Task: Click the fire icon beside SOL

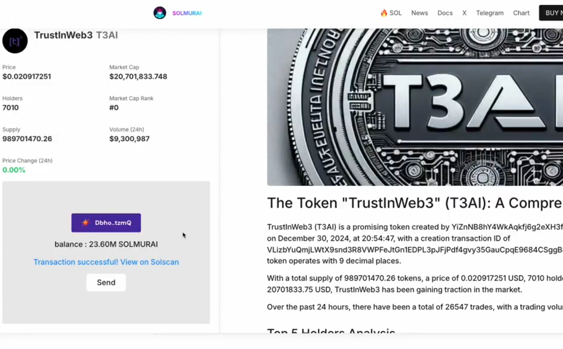Action: click(384, 13)
